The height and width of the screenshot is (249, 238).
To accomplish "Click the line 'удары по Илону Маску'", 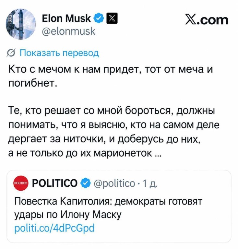I will coord(68,215).
